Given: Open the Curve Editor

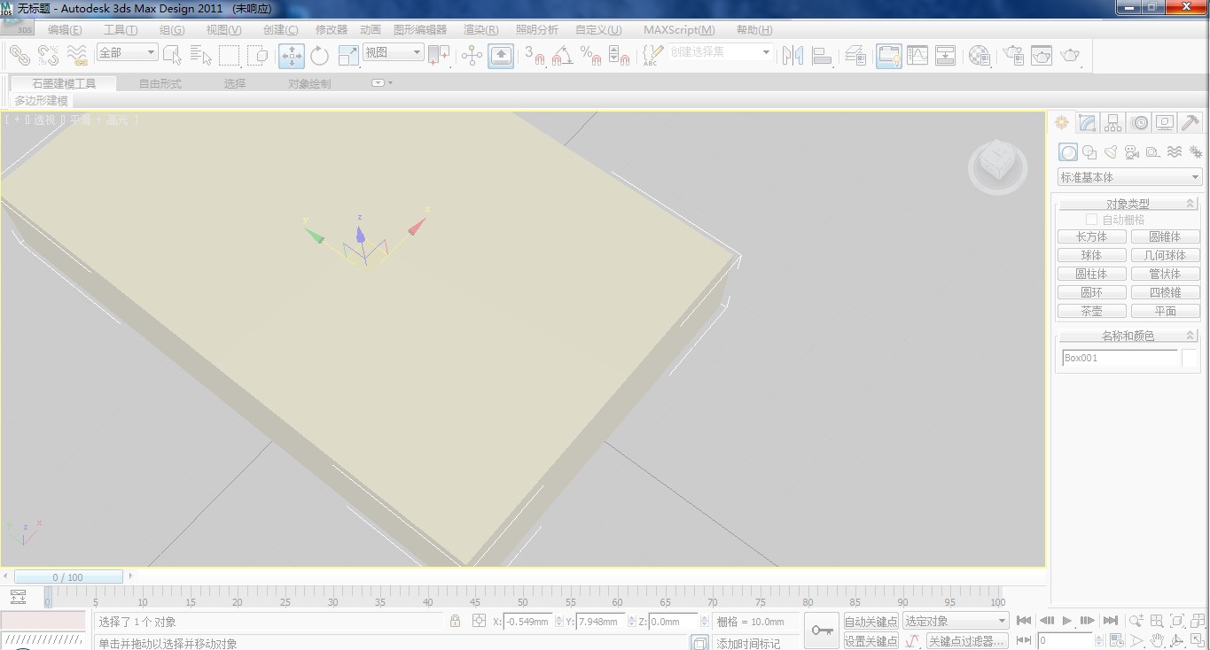Looking at the screenshot, I should pos(917,56).
